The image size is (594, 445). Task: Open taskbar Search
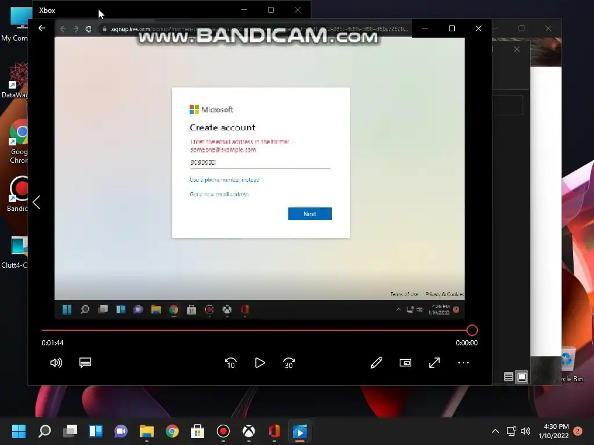[x=45, y=431]
